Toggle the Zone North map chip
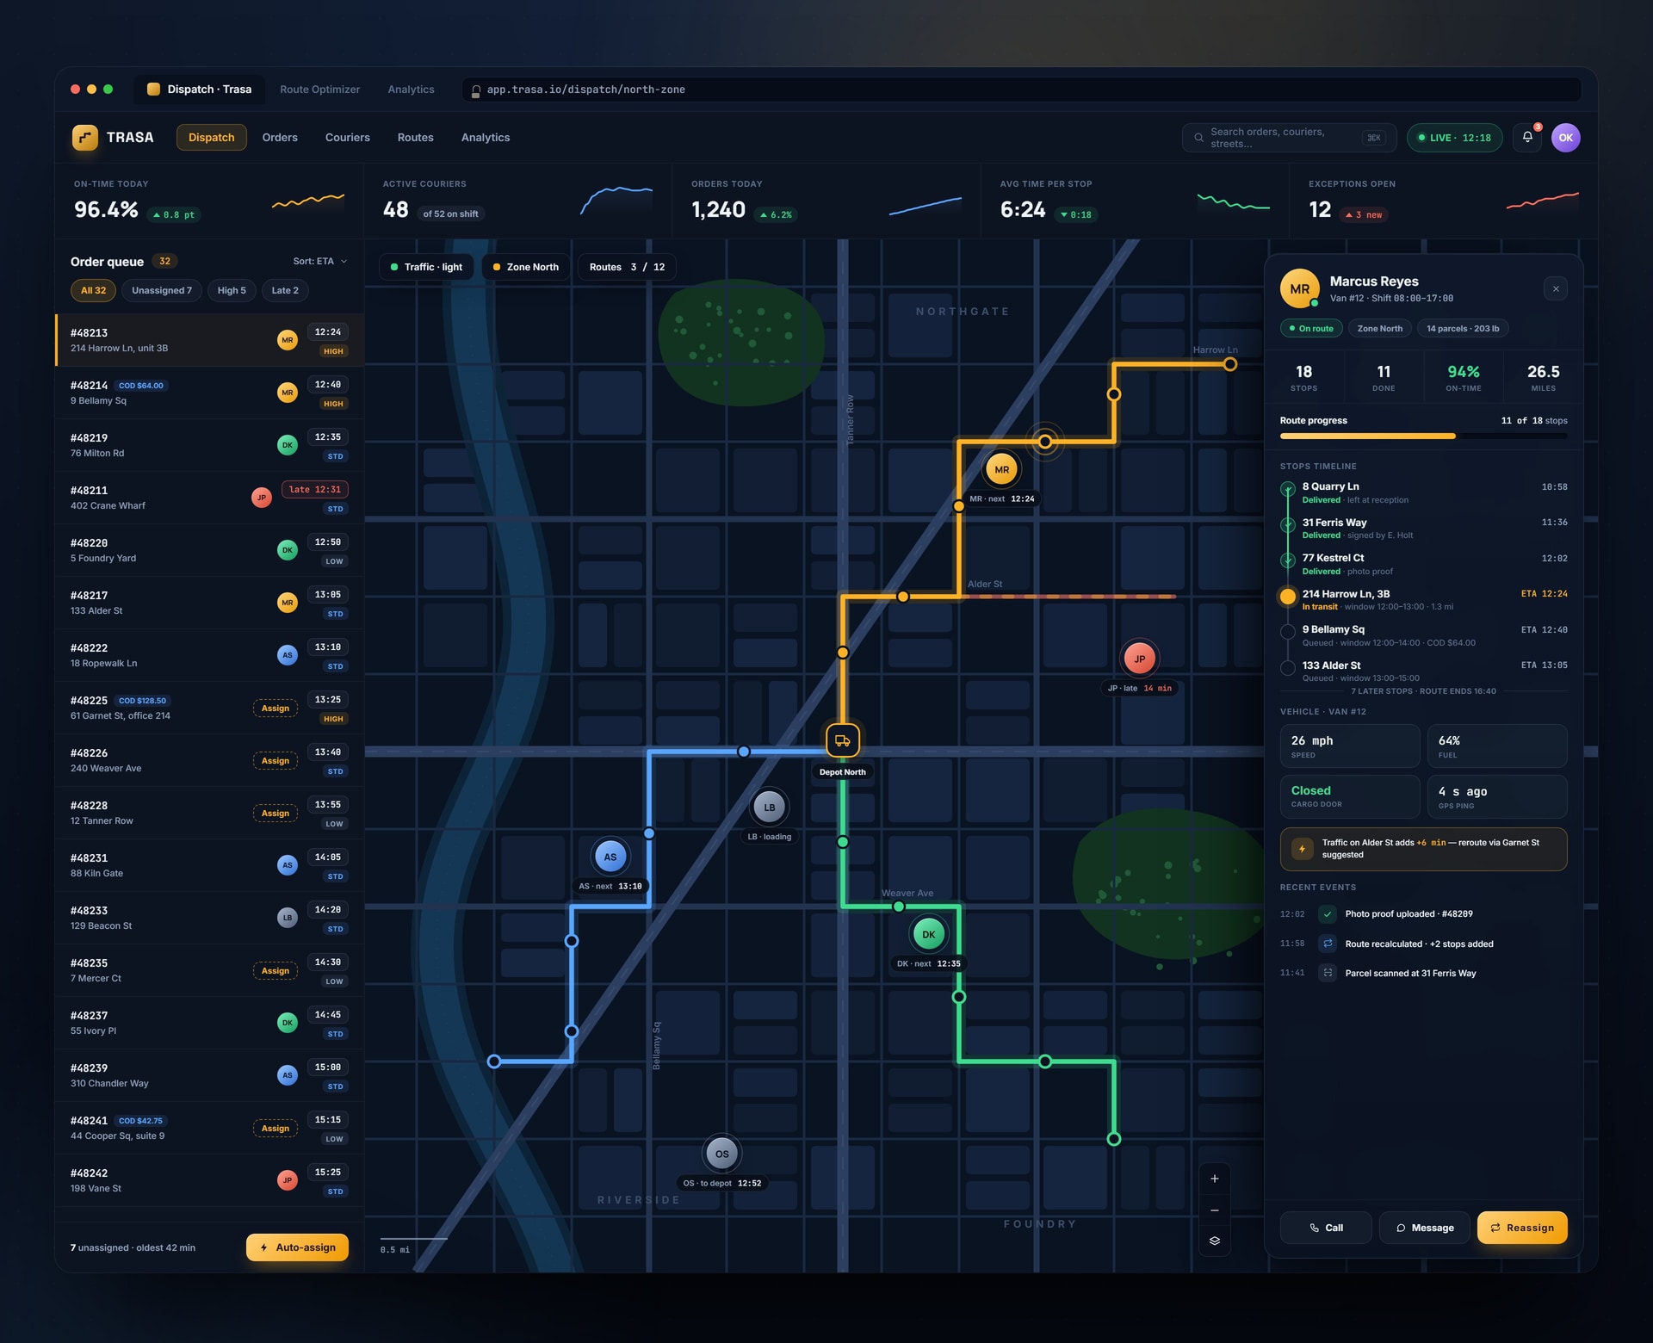Screen dimensions: 1653x1343 click(525, 267)
